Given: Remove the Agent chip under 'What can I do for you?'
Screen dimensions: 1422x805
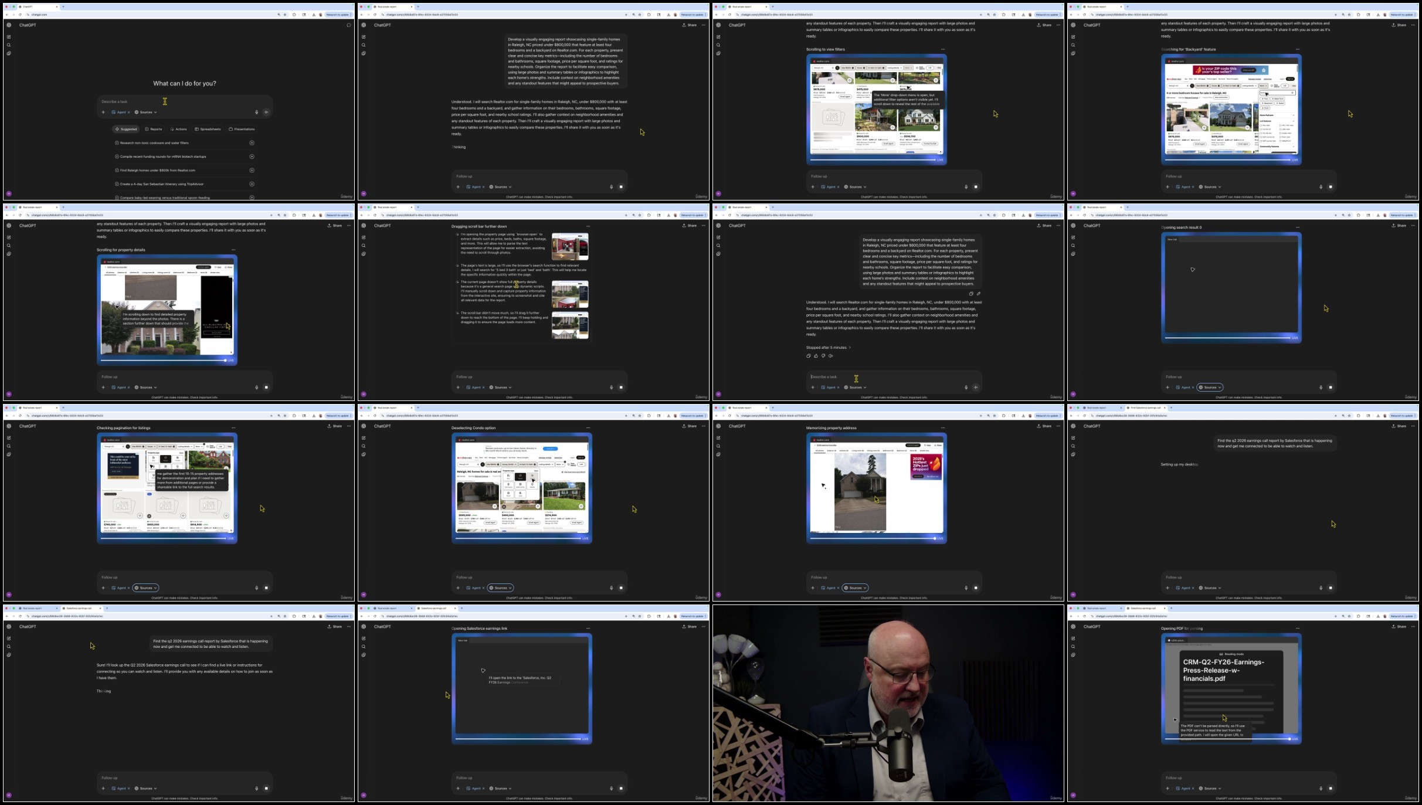Looking at the screenshot, I should [128, 112].
